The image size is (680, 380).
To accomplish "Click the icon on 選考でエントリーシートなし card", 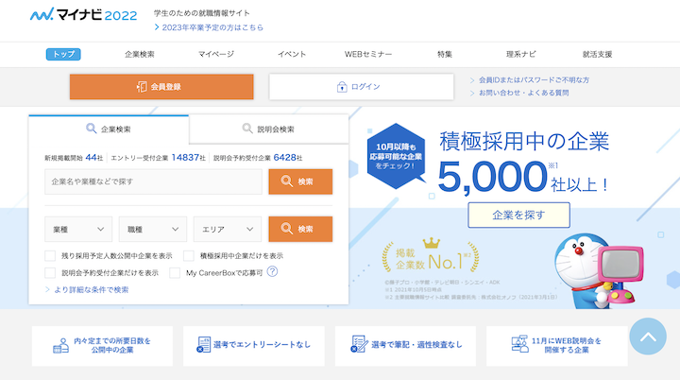I will [203, 345].
